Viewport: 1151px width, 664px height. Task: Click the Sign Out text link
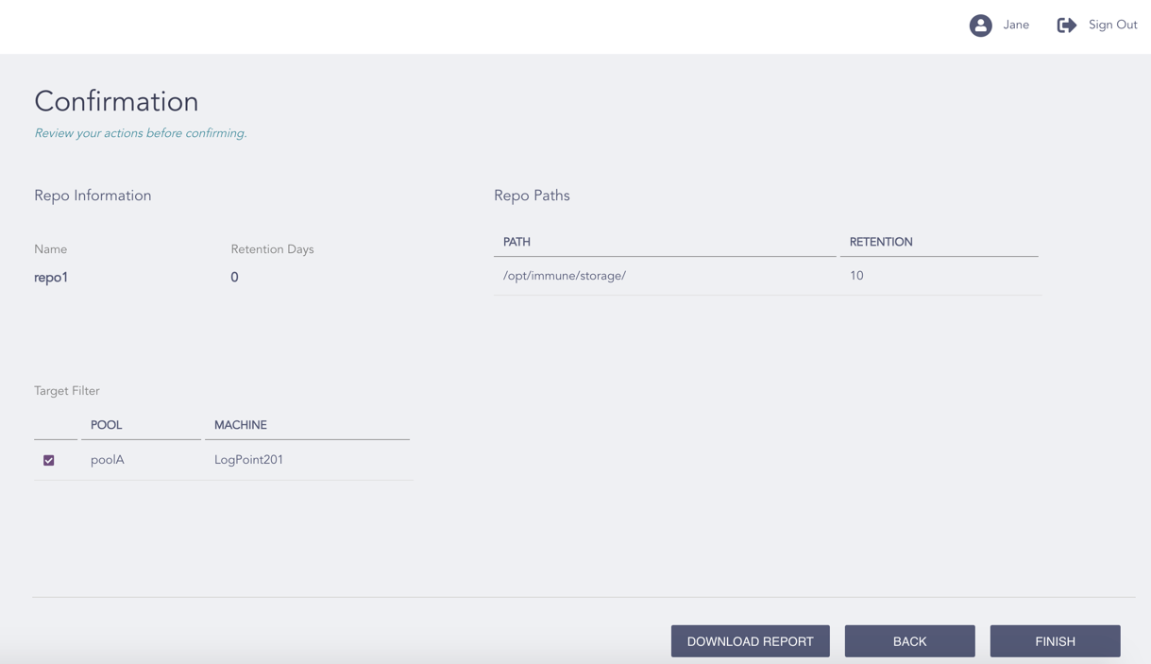(1112, 25)
